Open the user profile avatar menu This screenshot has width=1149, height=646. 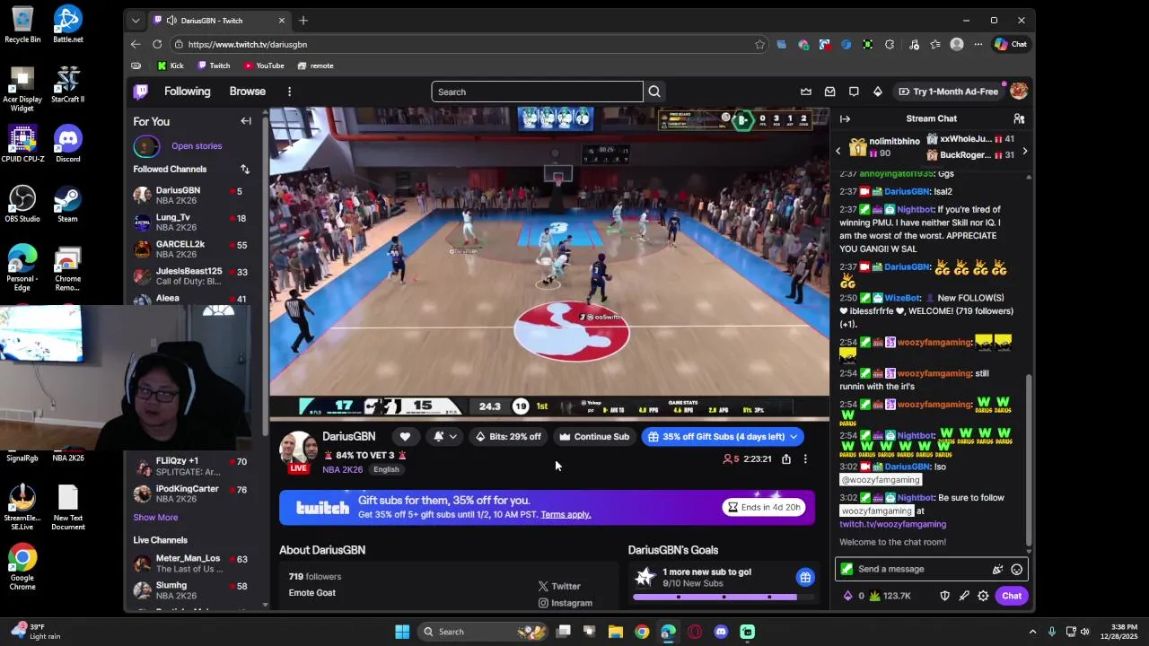point(1018,92)
